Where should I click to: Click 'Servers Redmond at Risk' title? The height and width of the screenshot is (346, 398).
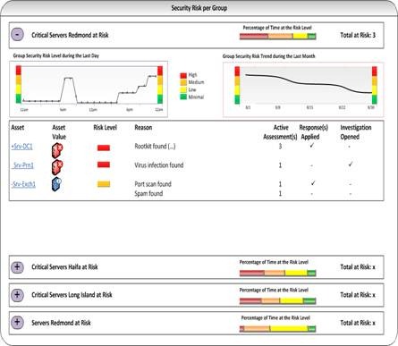[61, 323]
